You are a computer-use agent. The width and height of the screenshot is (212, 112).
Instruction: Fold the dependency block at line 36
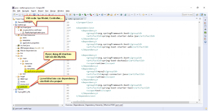pos(70,69)
